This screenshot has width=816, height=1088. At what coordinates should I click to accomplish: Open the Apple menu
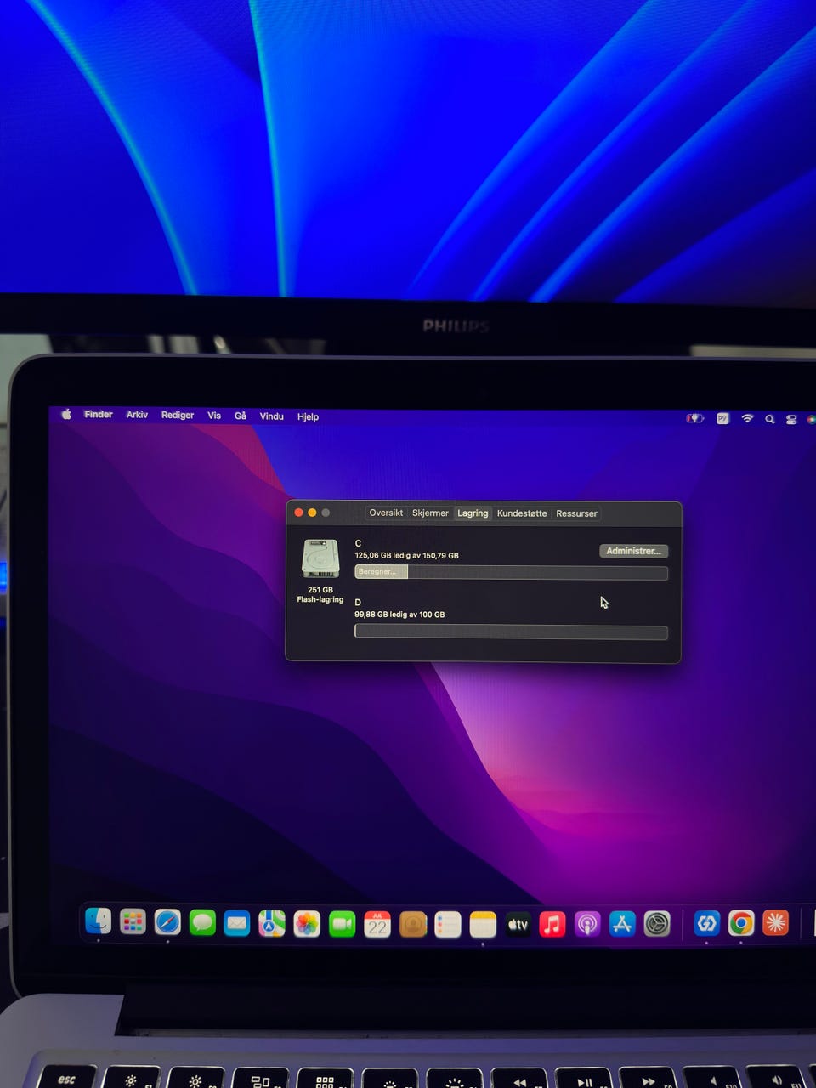66,414
